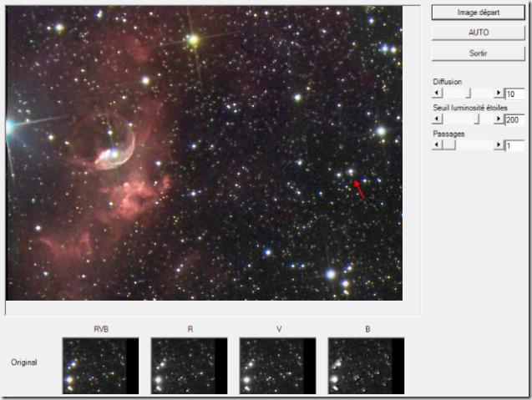Exit using the Sortir button
The image size is (532, 400).
(479, 53)
